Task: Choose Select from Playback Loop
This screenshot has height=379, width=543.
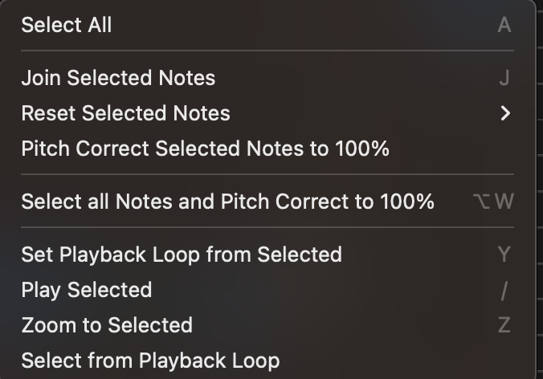Action: point(150,361)
